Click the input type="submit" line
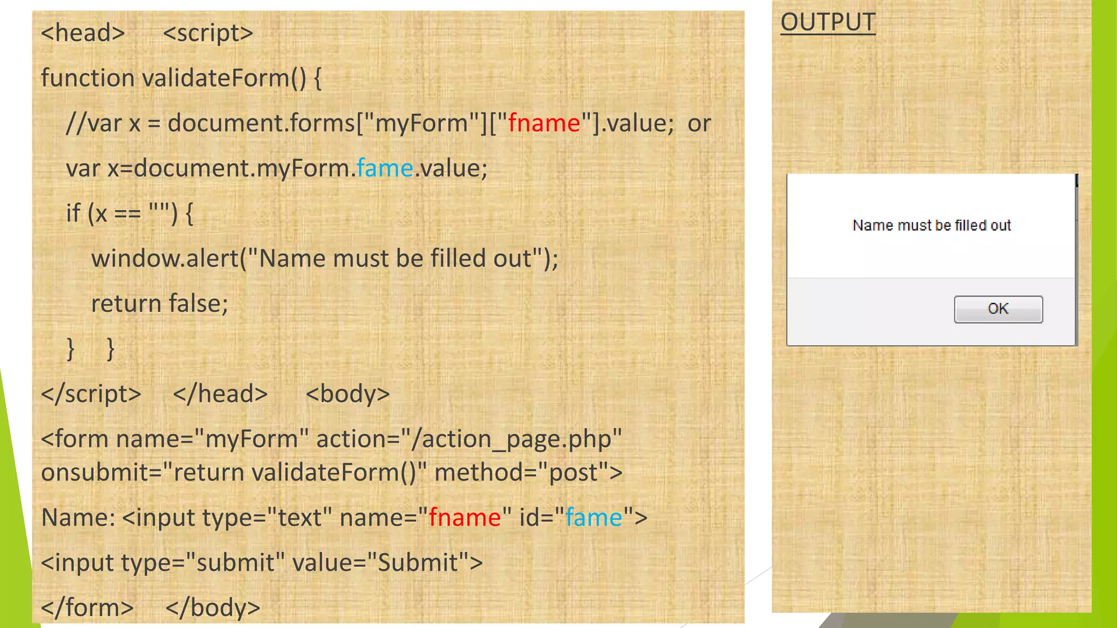 pos(262,563)
